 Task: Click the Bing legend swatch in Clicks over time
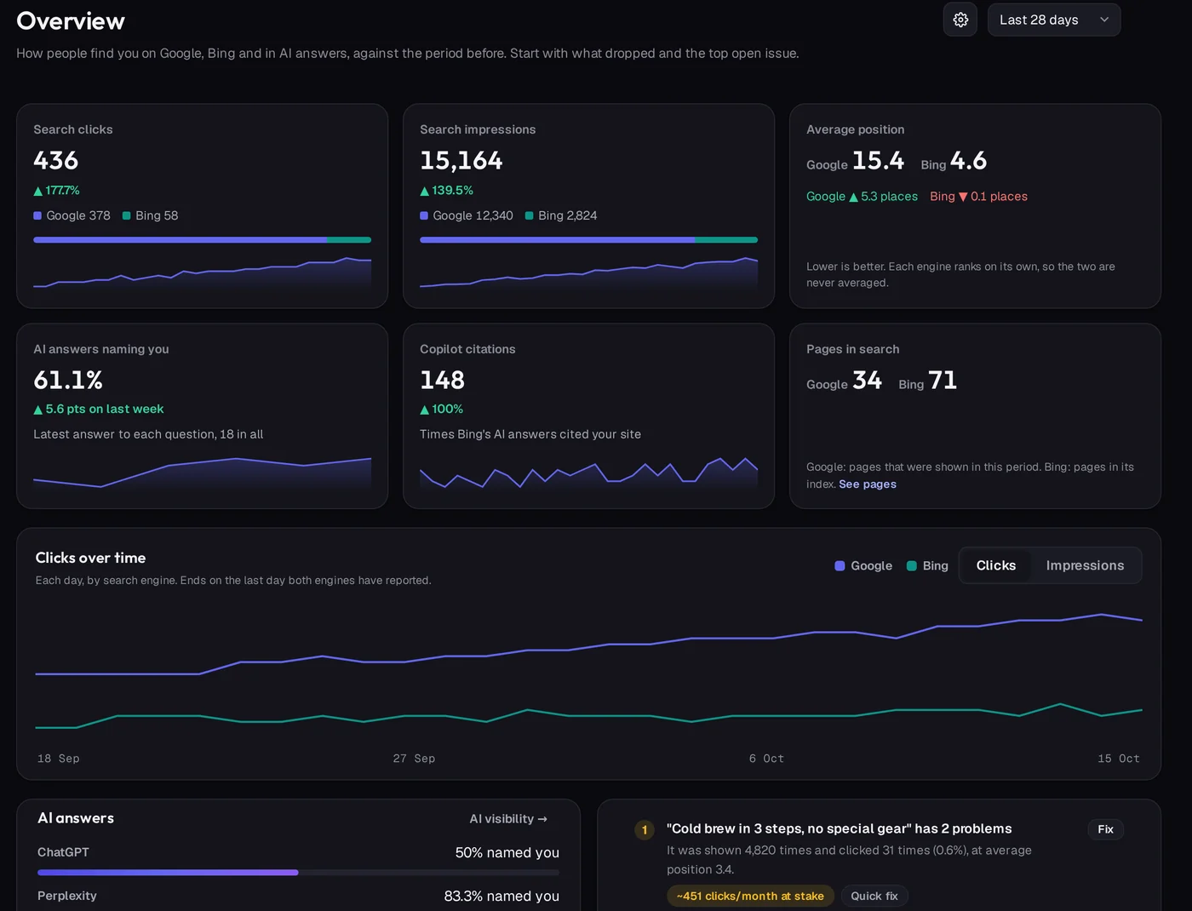click(x=912, y=566)
